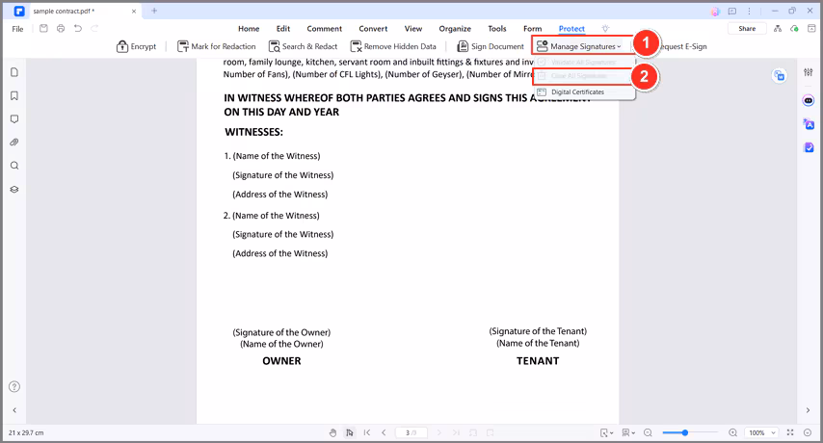Open attachments paperclip panel

coord(14,143)
